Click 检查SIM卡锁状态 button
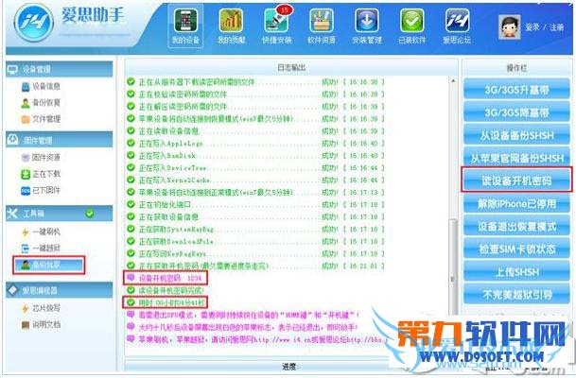This screenshot has height=378, width=576. (516, 249)
